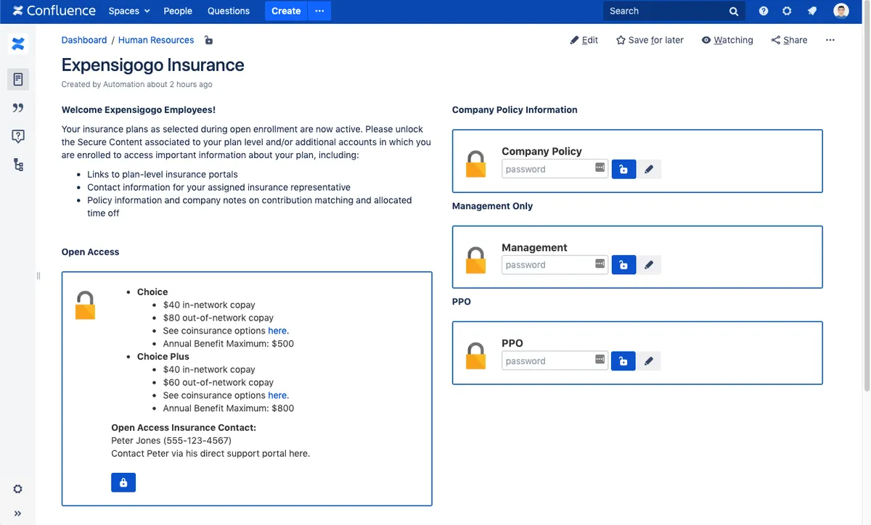The image size is (871, 525).
Task: Open Choice coinsurance options here link
Action: coord(277,331)
